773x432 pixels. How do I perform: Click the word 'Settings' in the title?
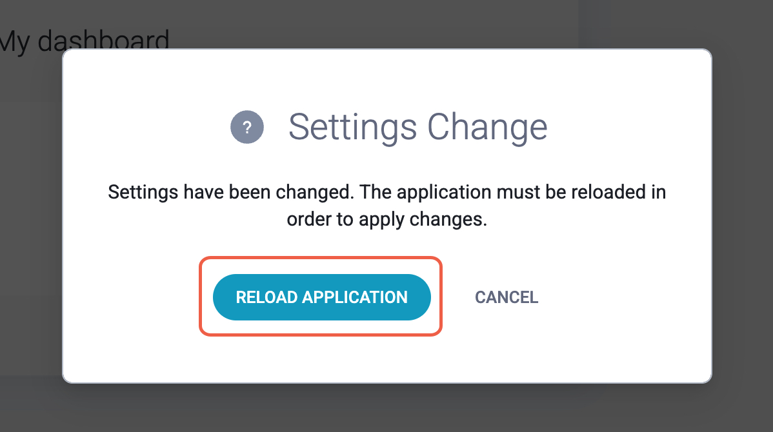[x=352, y=128]
